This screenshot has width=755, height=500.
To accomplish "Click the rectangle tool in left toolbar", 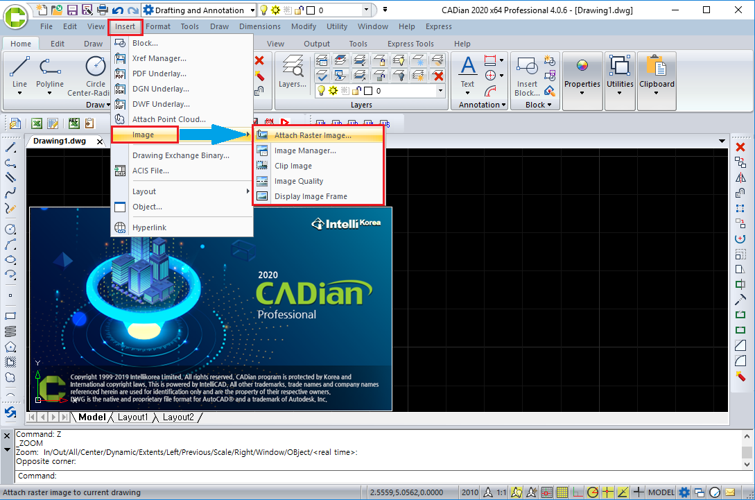I will pos(10,316).
